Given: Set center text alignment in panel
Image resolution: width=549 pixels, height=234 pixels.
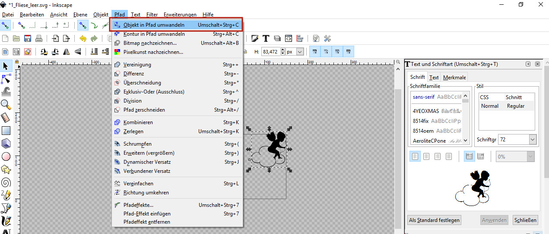Looking at the screenshot, I should point(426,156).
